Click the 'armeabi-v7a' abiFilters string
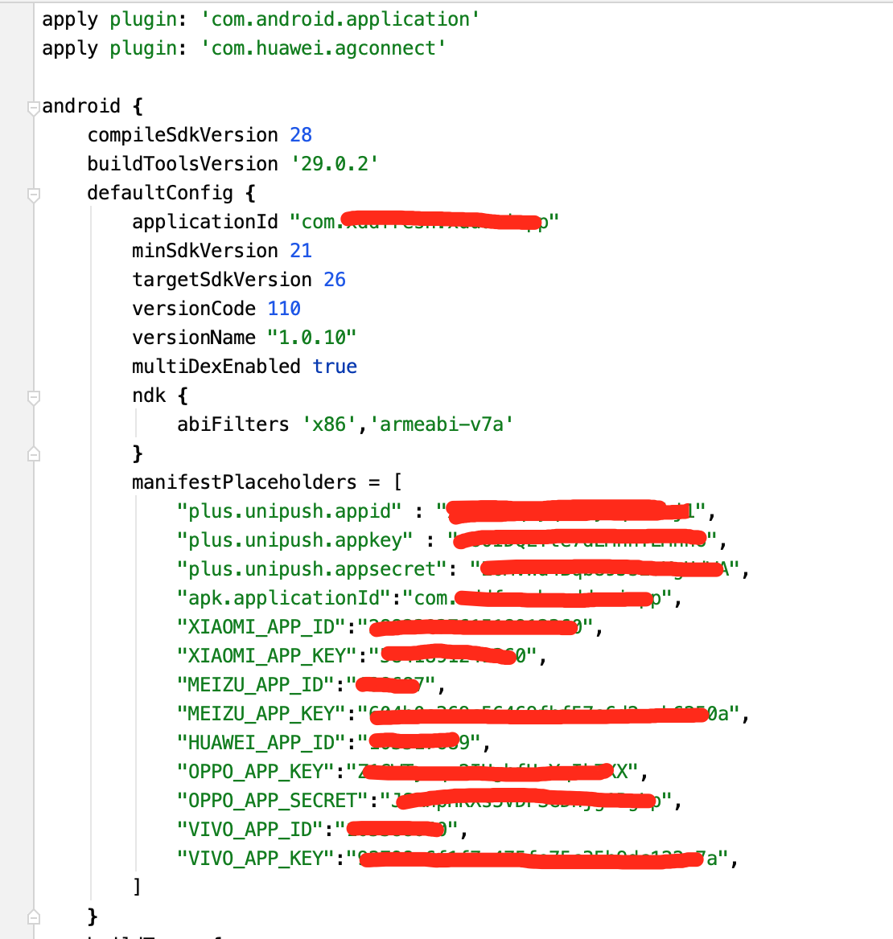Screen dimensions: 893x939 442,424
